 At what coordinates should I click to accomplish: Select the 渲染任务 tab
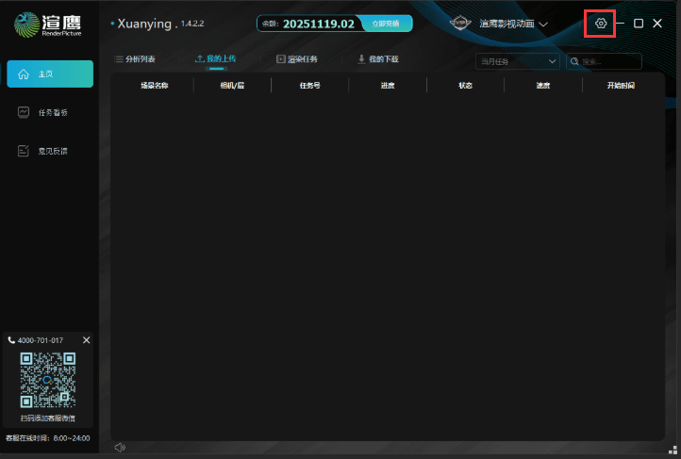[x=296, y=59]
